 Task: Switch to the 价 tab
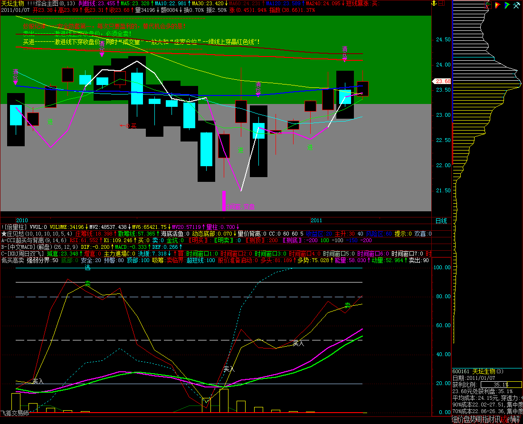click(461, 419)
